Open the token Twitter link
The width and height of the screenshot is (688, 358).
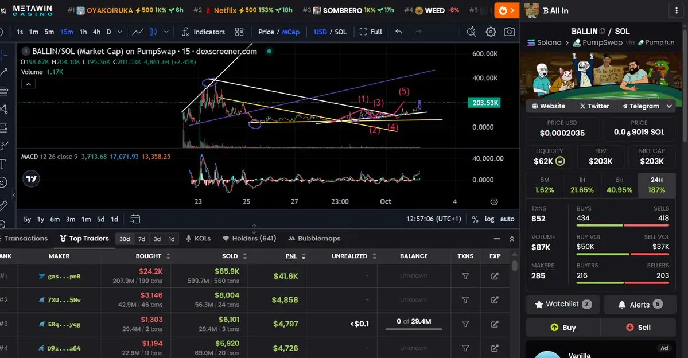594,106
